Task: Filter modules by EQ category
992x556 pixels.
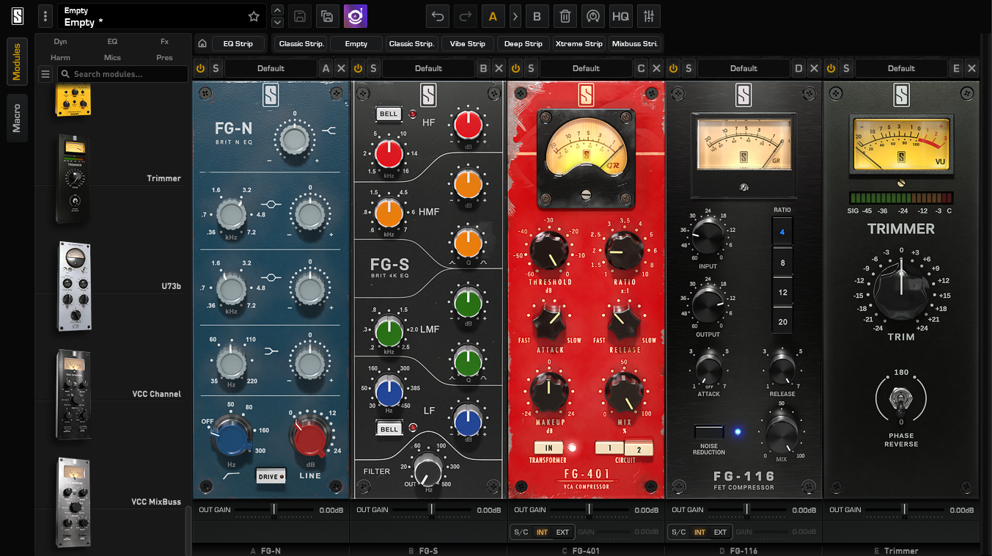Action: coord(112,42)
